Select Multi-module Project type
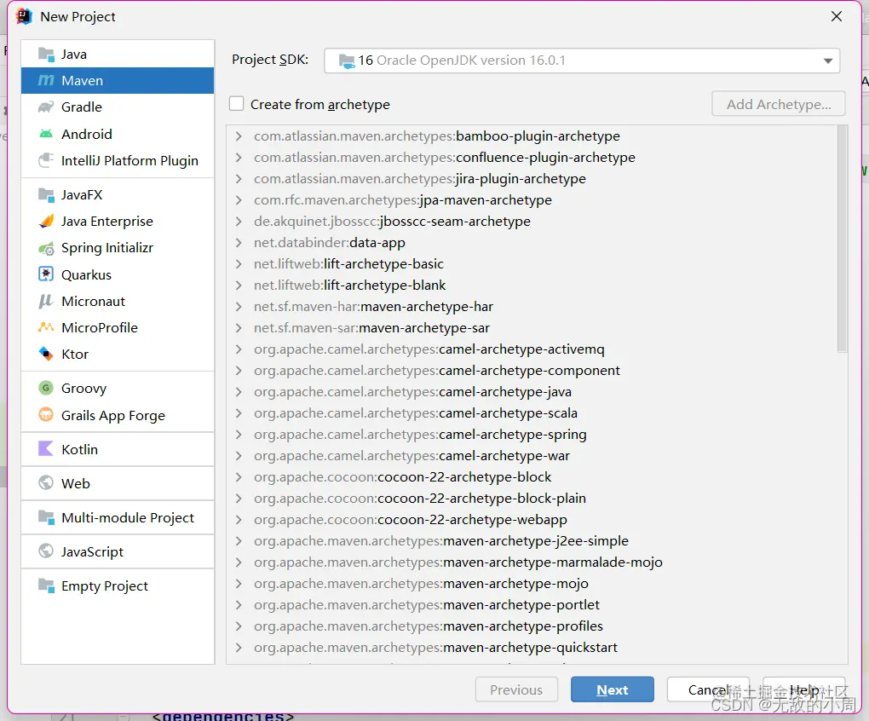Screen dimensions: 869x721 [x=118, y=517]
